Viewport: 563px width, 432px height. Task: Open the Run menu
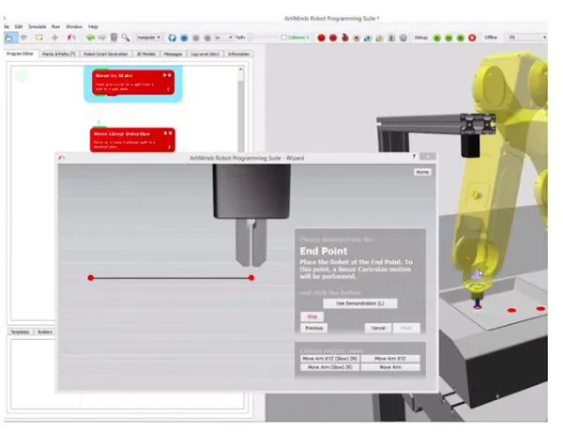[56, 26]
